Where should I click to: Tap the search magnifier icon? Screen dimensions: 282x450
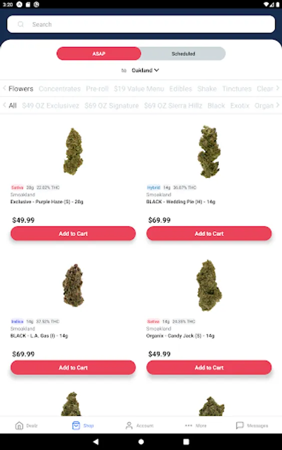21,24
